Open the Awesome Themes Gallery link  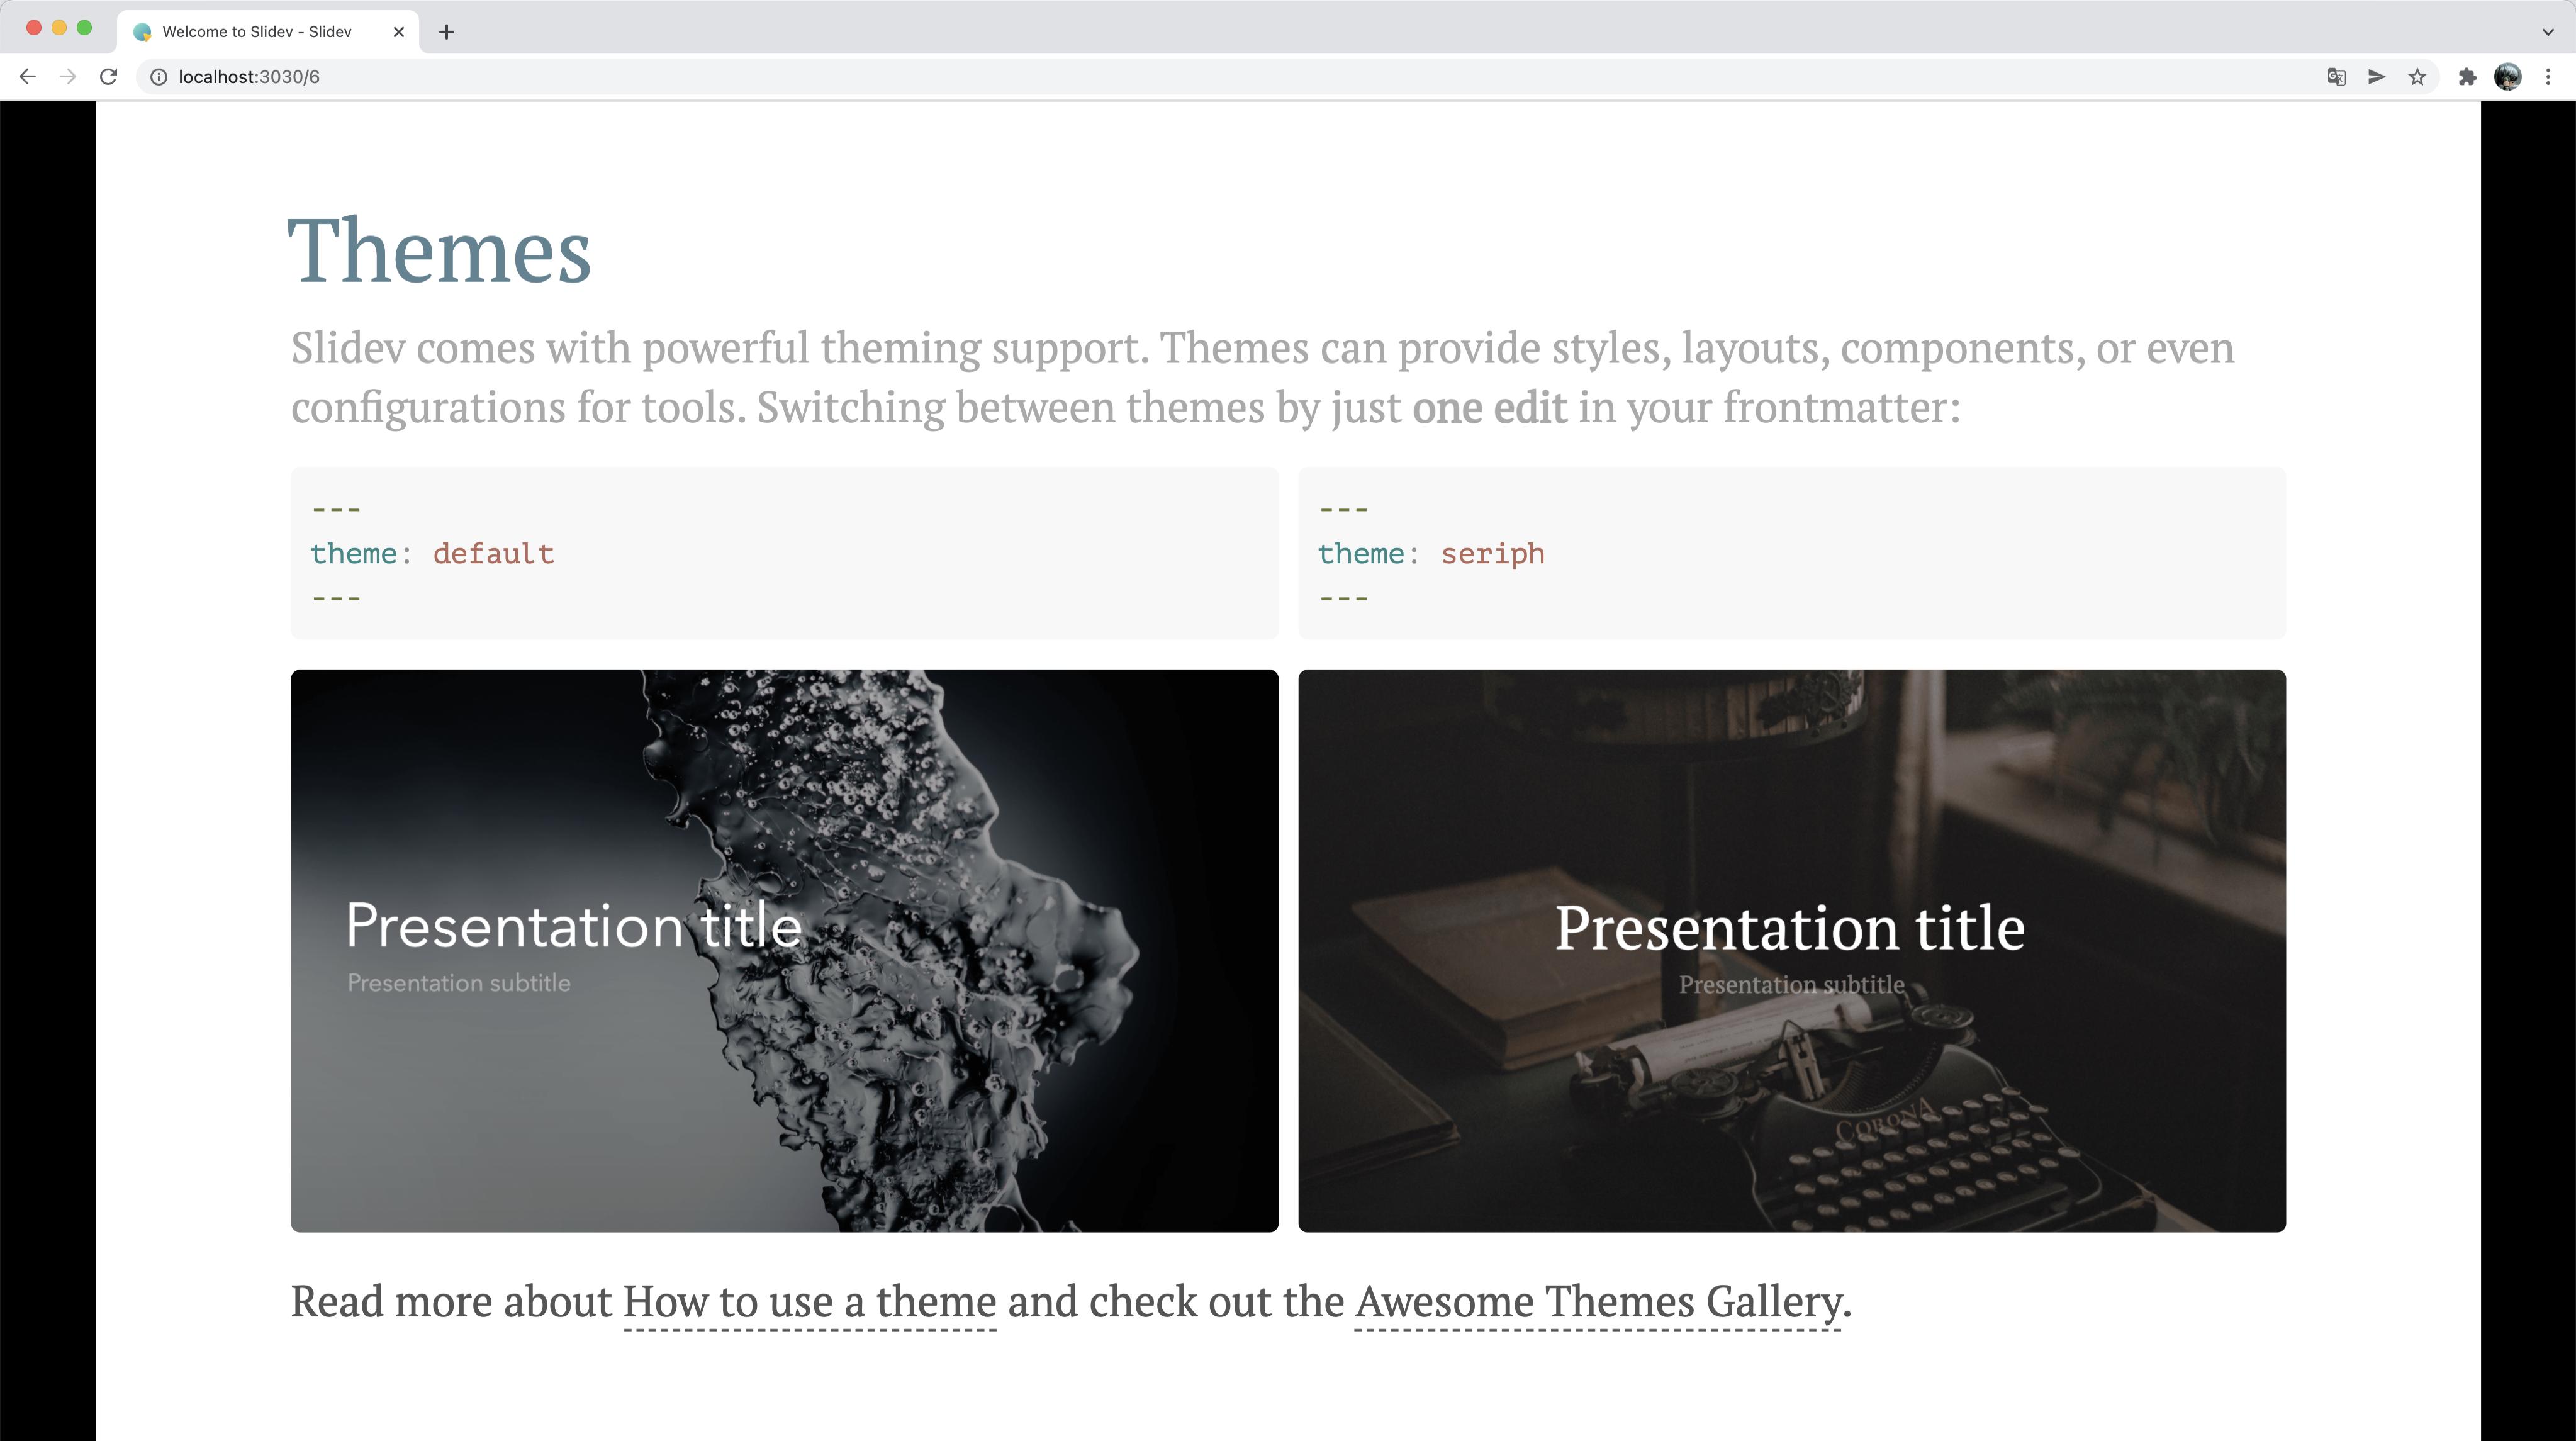[1598, 1302]
